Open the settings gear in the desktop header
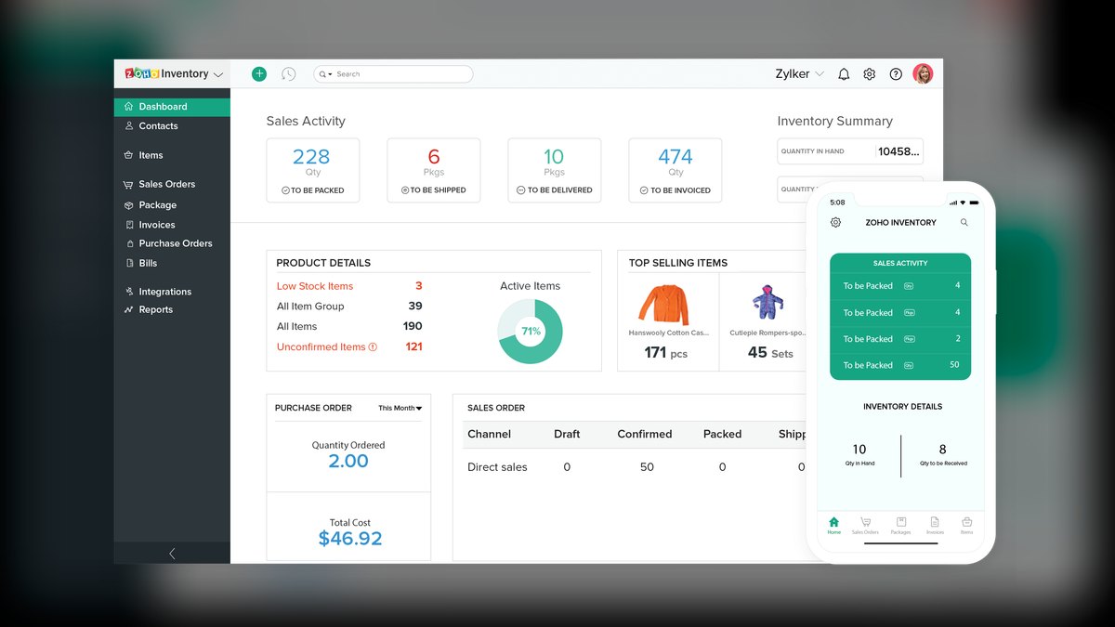Image resolution: width=1115 pixels, height=627 pixels. (x=870, y=74)
